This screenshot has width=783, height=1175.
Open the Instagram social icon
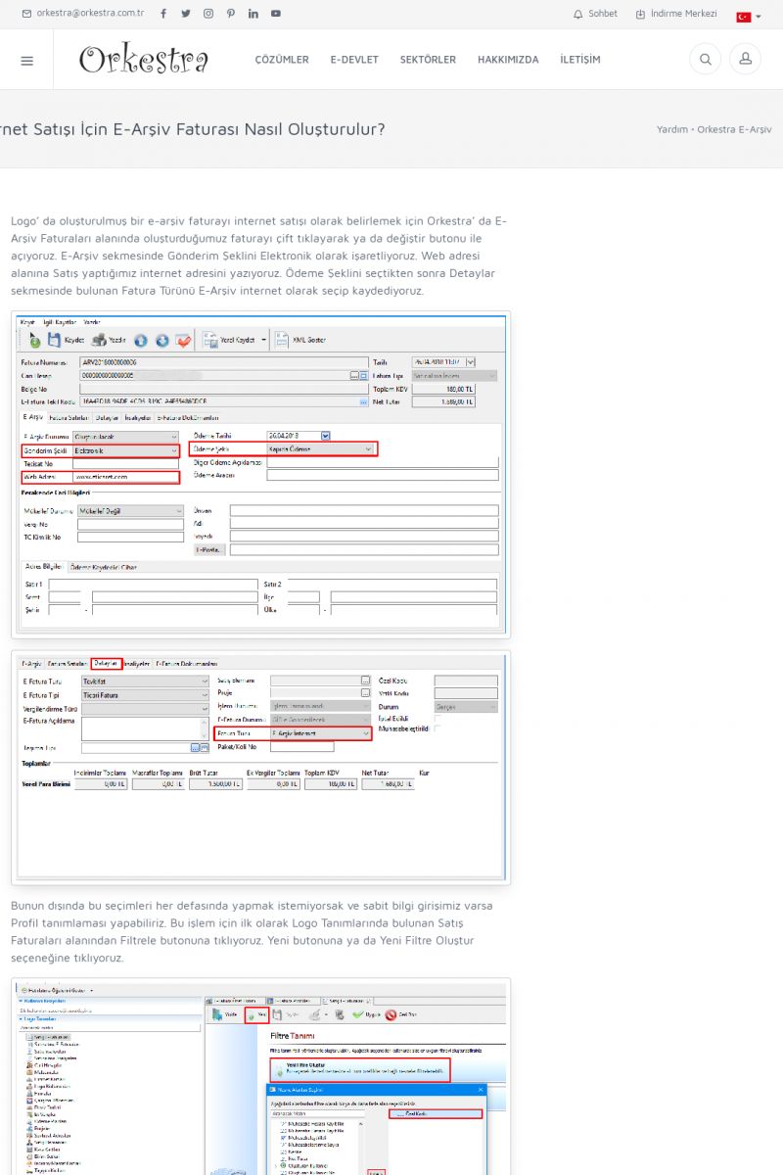point(207,14)
